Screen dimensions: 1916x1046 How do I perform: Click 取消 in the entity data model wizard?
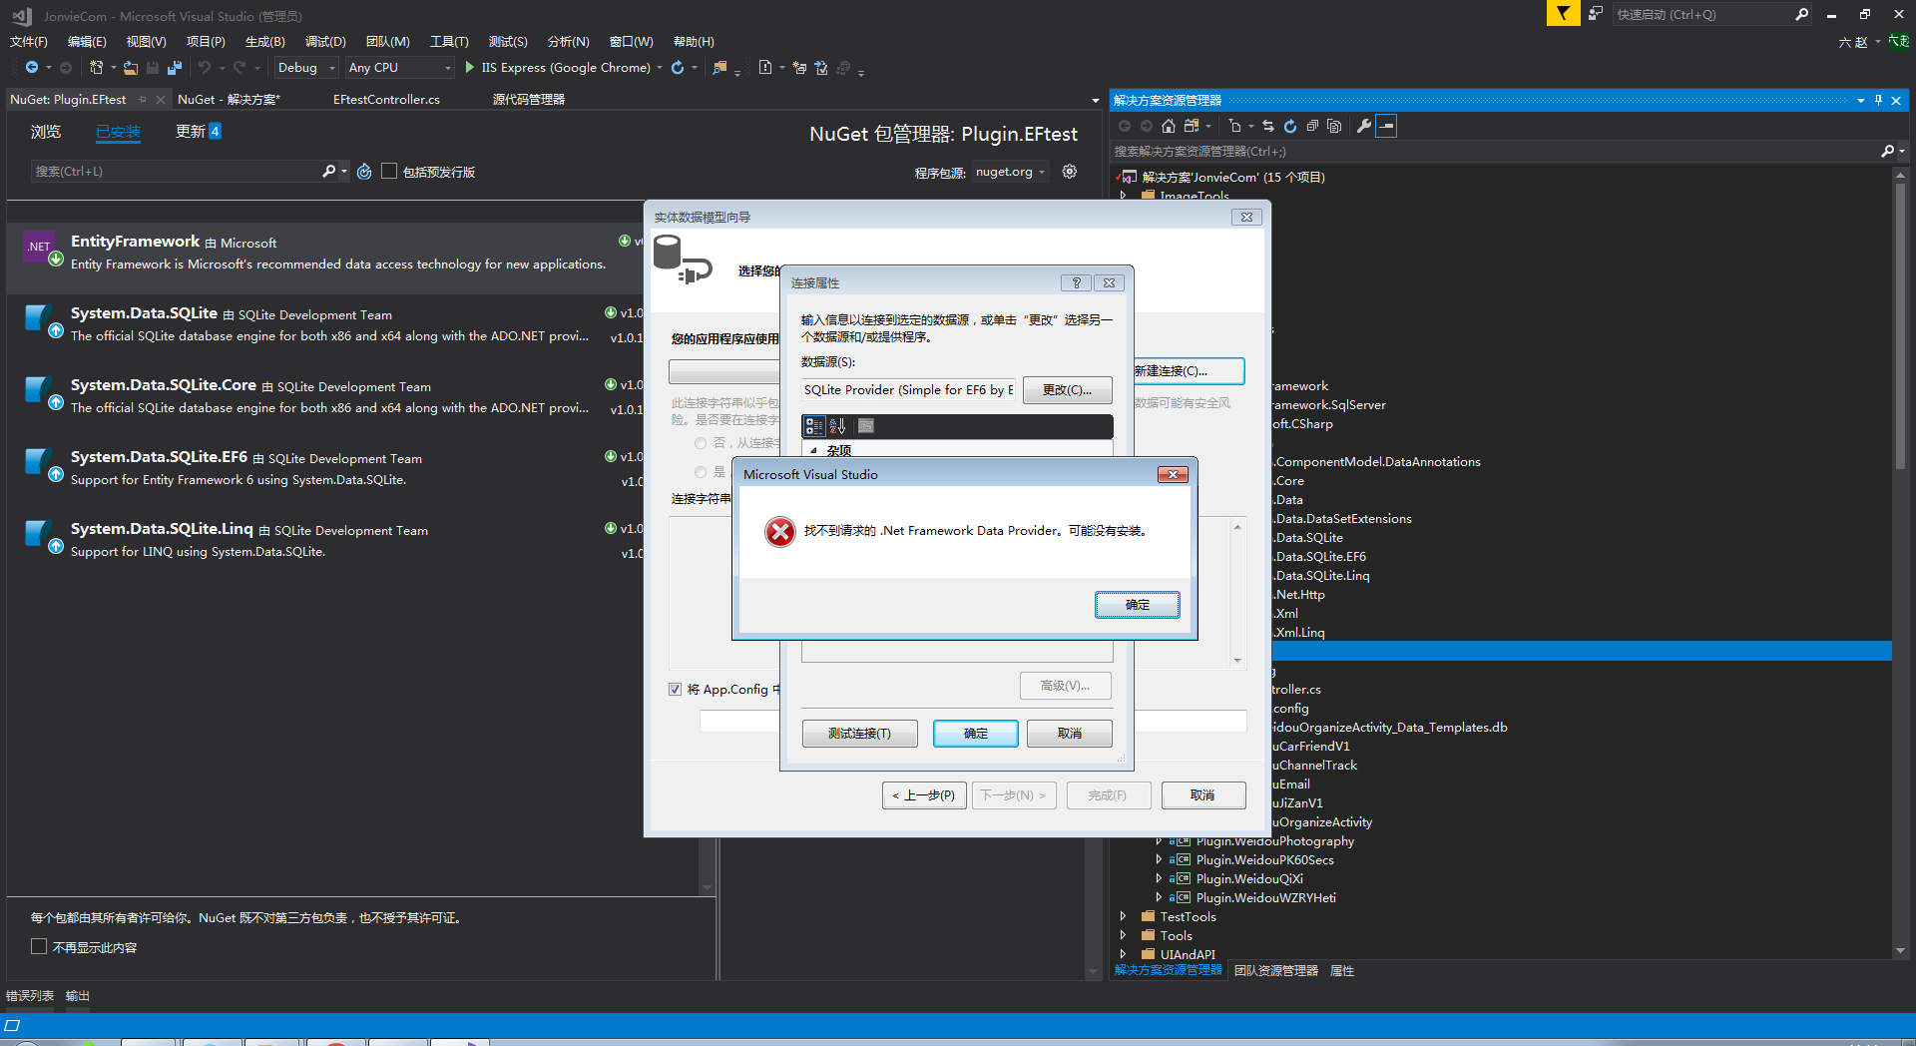click(x=1203, y=794)
